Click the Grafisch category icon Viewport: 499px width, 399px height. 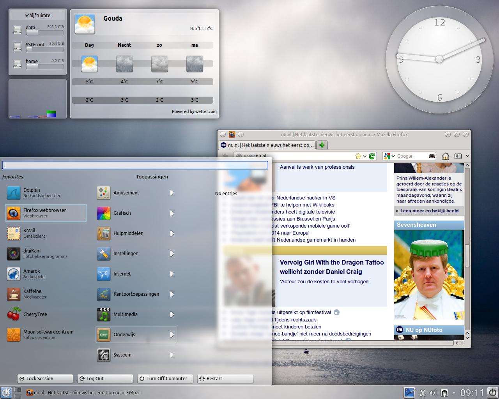click(x=103, y=213)
